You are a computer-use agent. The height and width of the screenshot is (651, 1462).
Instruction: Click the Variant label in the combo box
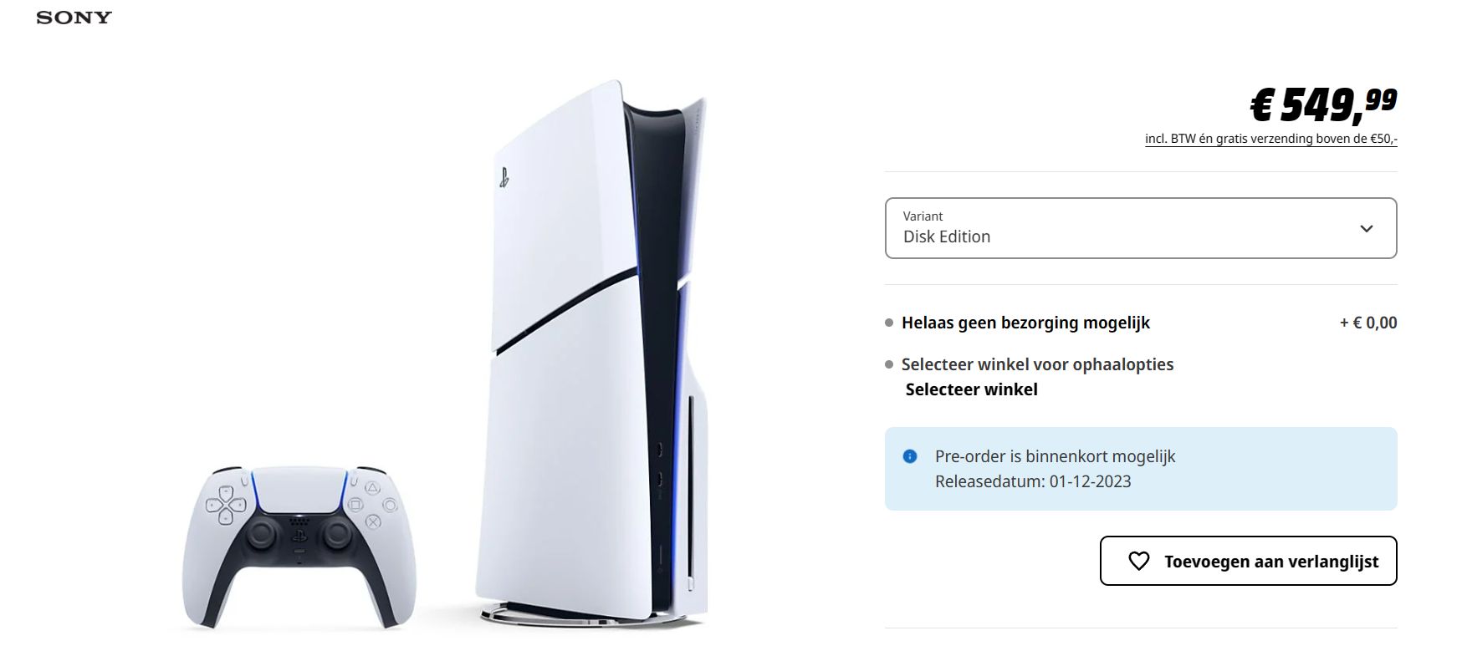click(x=923, y=216)
